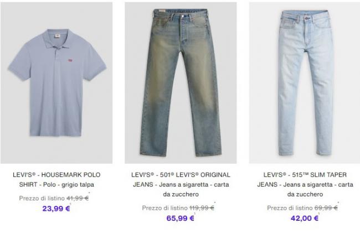
Task: Click the collar label of the polo shirt
Action: [57, 36]
